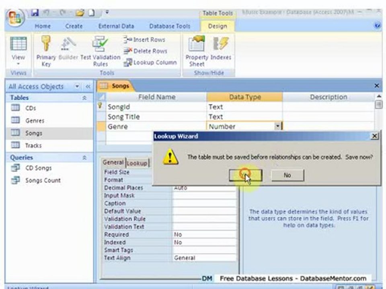This screenshot has width=386, height=289.
Task: Click the Open folder icon in quick access toolbar
Action: pyautogui.click(x=80, y=12)
